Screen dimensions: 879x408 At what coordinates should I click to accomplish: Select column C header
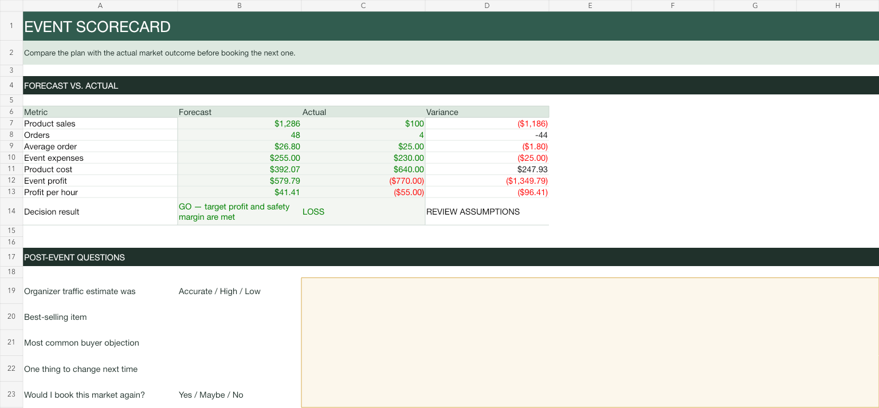pos(363,5)
